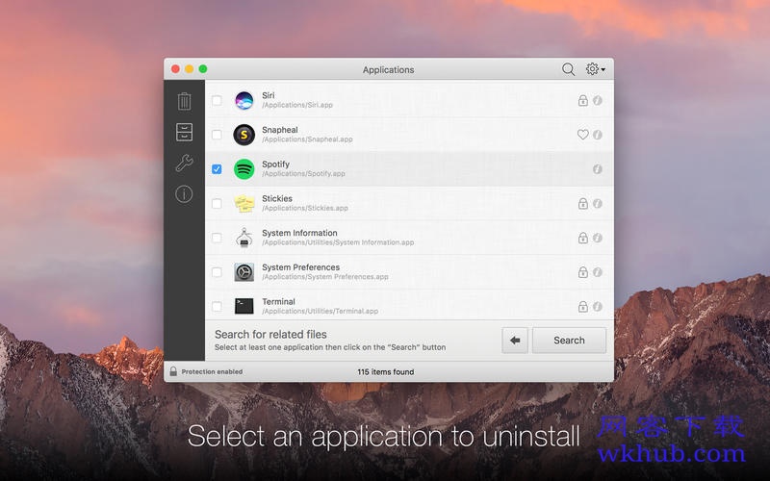Image resolution: width=770 pixels, height=481 pixels.
Task: Open the gear settings dropdown
Action: (595, 69)
